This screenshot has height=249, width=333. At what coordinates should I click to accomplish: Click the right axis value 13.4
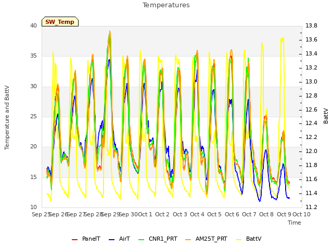click(x=311, y=53)
